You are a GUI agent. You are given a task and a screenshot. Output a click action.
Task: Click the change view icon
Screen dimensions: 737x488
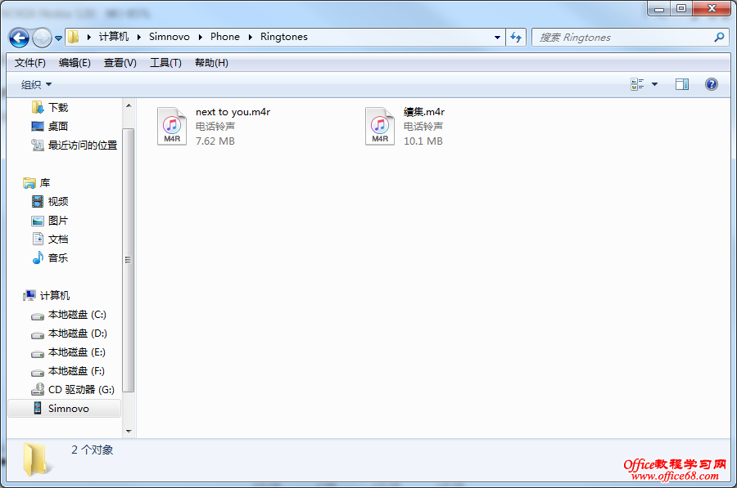point(637,84)
